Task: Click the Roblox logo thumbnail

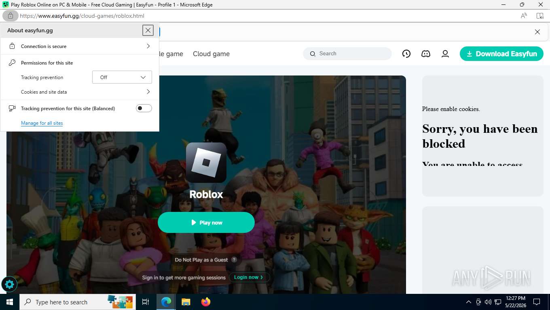Action: (x=206, y=163)
